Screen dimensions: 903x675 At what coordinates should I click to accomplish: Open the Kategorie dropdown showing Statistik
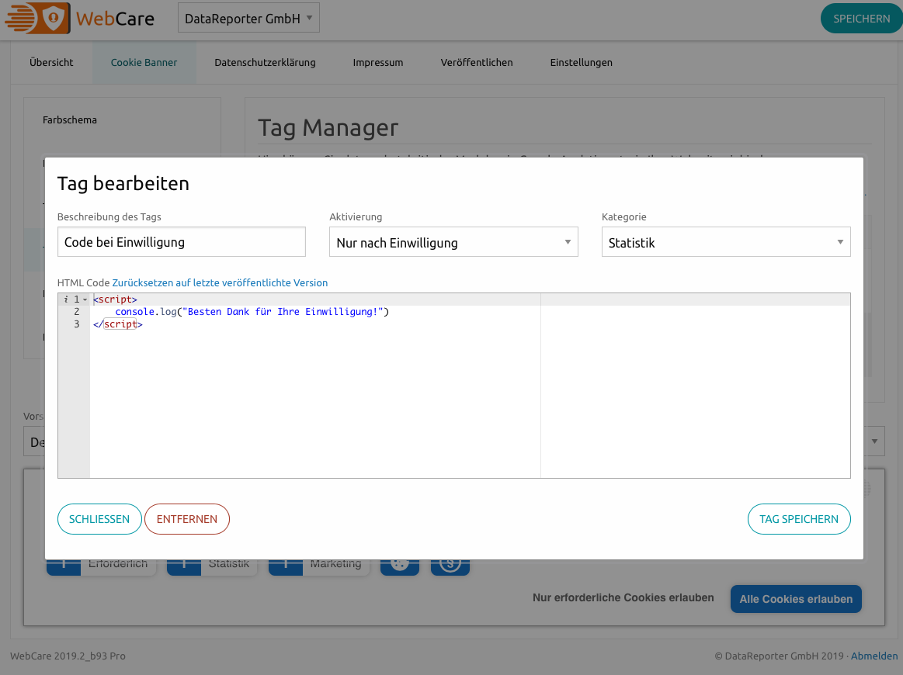(726, 243)
